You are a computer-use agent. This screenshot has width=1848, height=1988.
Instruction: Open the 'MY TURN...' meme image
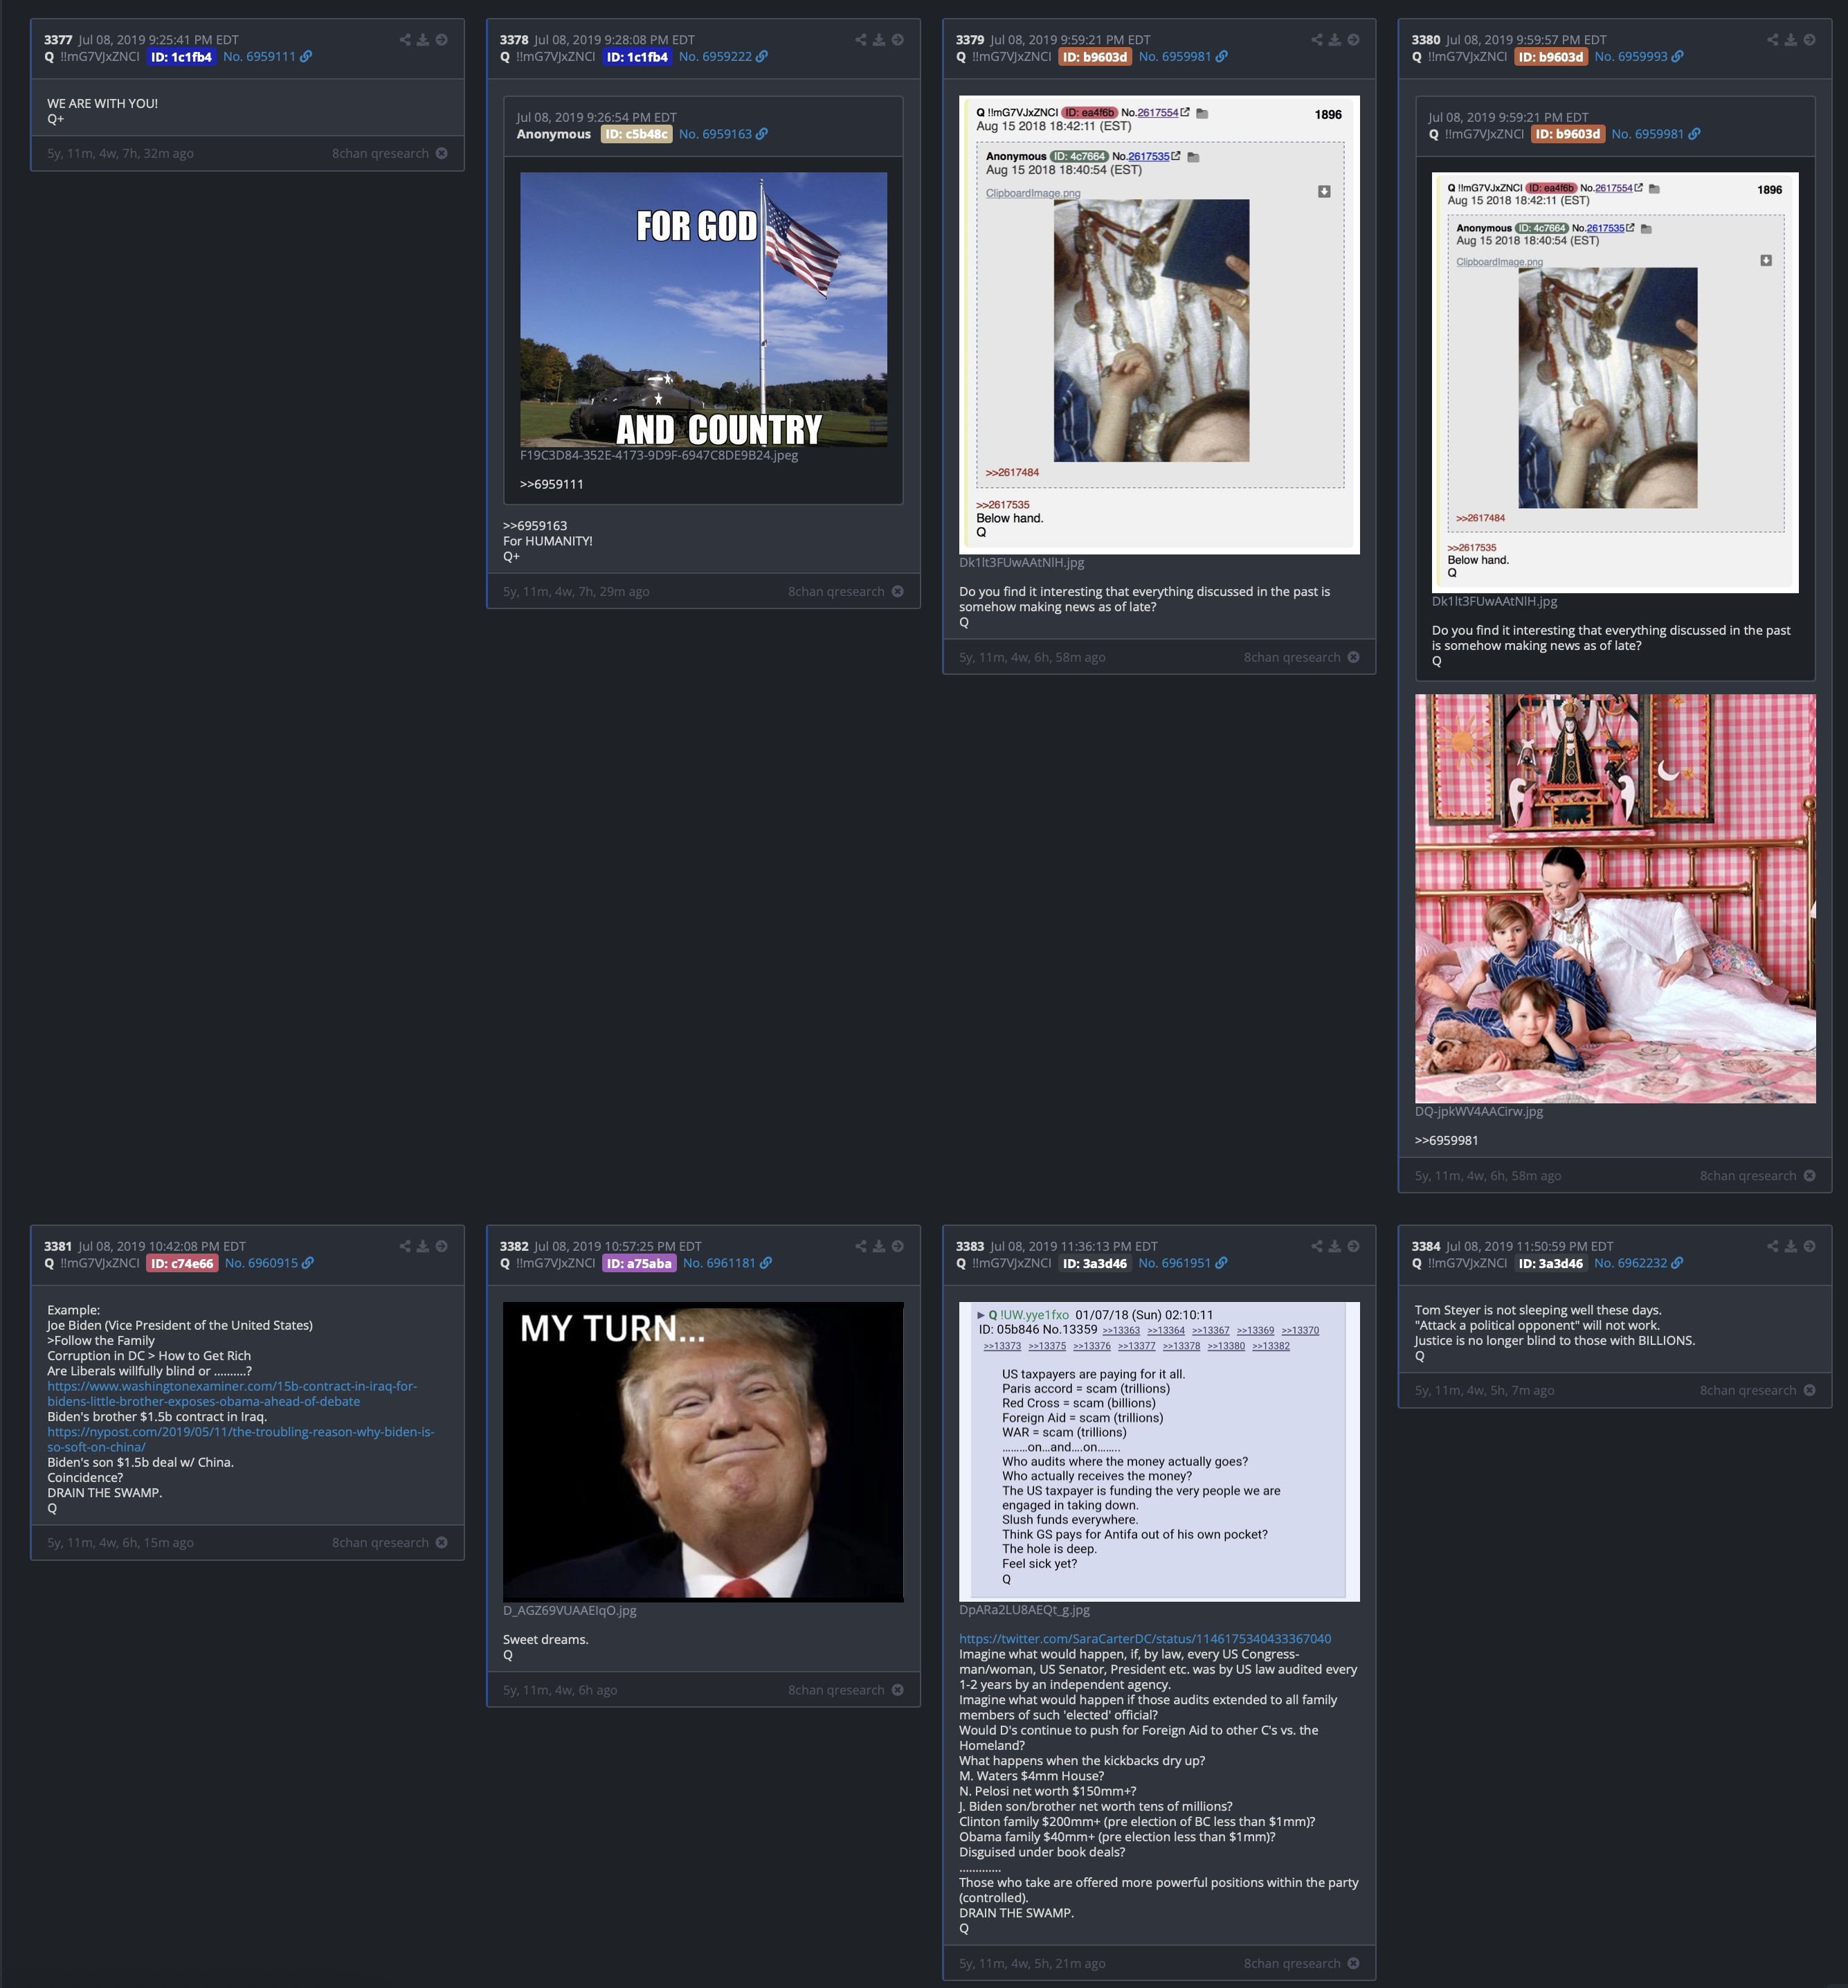point(703,1451)
